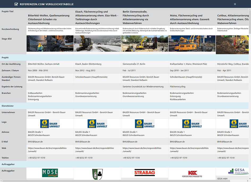Click the MDSE client logo
Viewport: 251px width, 182px height.
pyautogui.click(x=50, y=173)
